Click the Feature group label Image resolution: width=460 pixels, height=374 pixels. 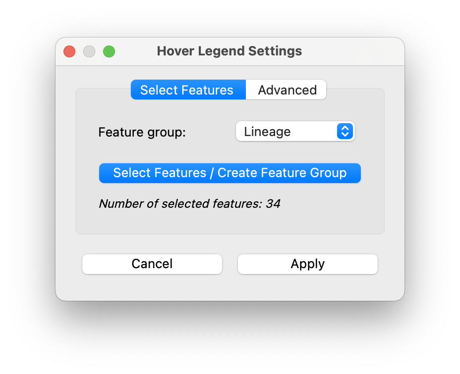141,132
